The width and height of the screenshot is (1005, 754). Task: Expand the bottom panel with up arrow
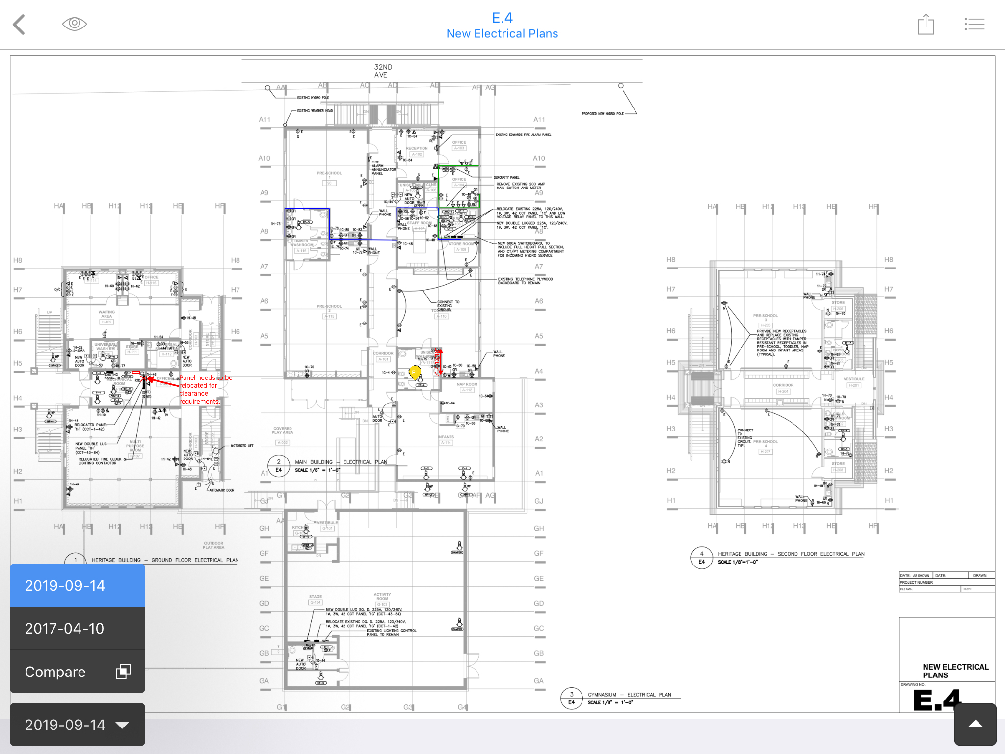point(975,724)
